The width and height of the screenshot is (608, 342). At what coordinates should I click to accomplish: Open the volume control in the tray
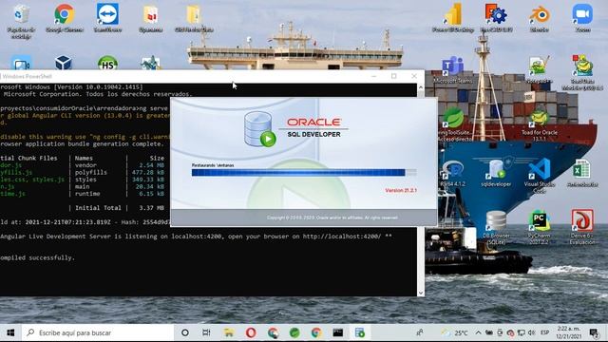(532, 332)
